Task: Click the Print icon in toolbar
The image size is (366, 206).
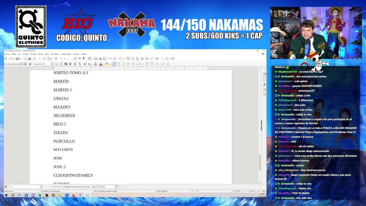Action: (x=29, y=59)
